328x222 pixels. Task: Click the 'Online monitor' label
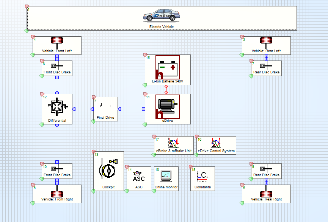click(166, 187)
